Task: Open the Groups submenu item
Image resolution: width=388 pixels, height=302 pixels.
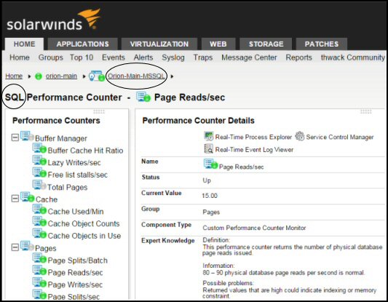Action: [51, 57]
